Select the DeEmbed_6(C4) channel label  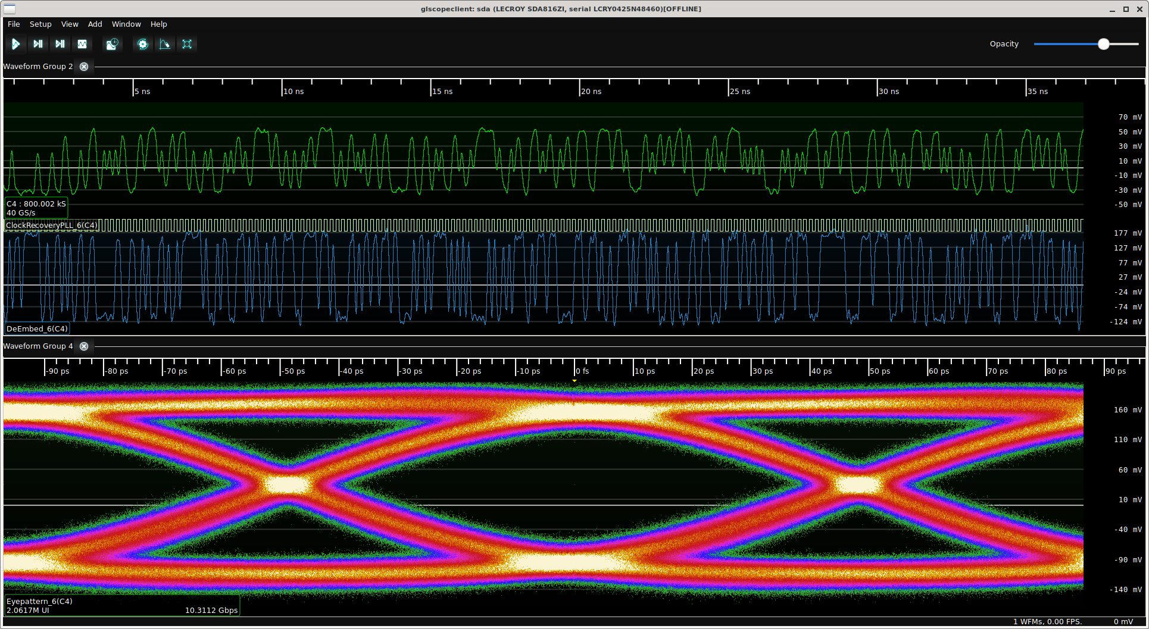coord(37,328)
